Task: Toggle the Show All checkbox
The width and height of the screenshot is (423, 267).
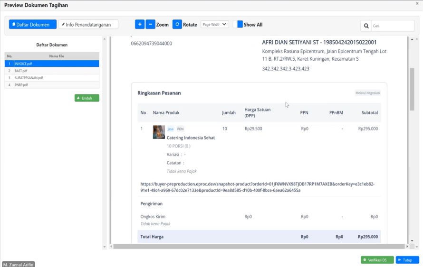Action: [x=240, y=24]
